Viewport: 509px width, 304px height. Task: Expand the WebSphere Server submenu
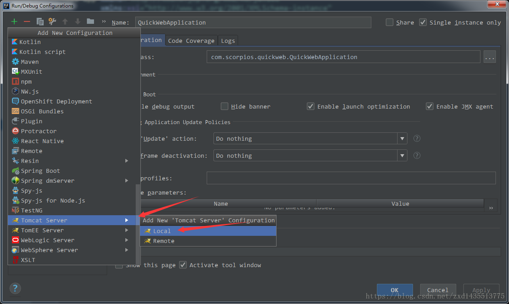127,250
